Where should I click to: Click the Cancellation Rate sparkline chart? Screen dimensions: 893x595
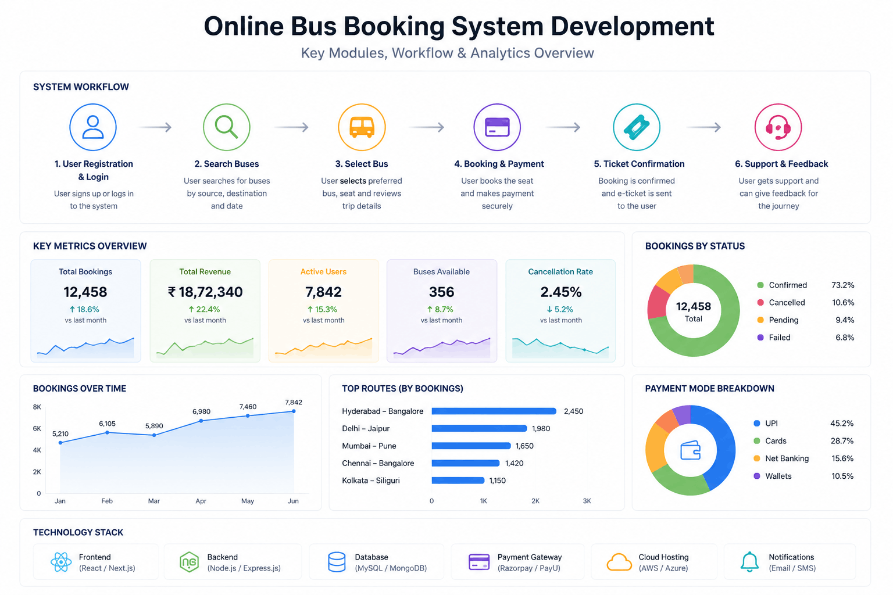pyautogui.click(x=560, y=347)
